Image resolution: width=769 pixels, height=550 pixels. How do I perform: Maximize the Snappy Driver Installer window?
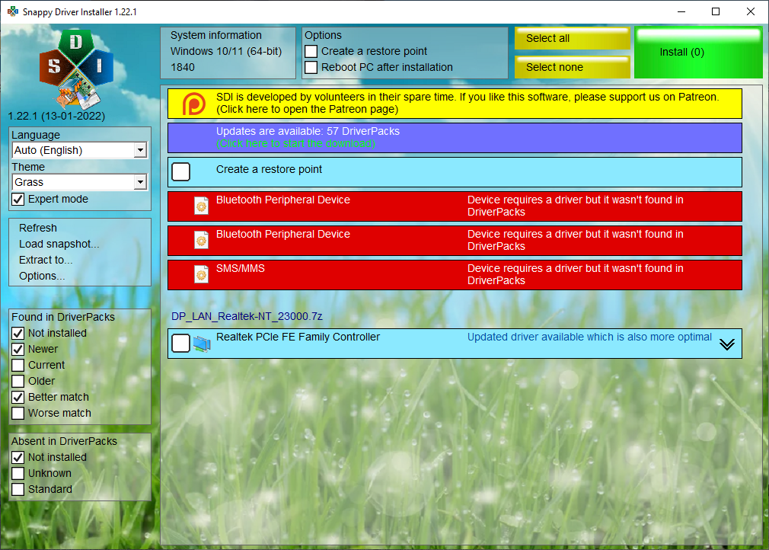tap(716, 11)
